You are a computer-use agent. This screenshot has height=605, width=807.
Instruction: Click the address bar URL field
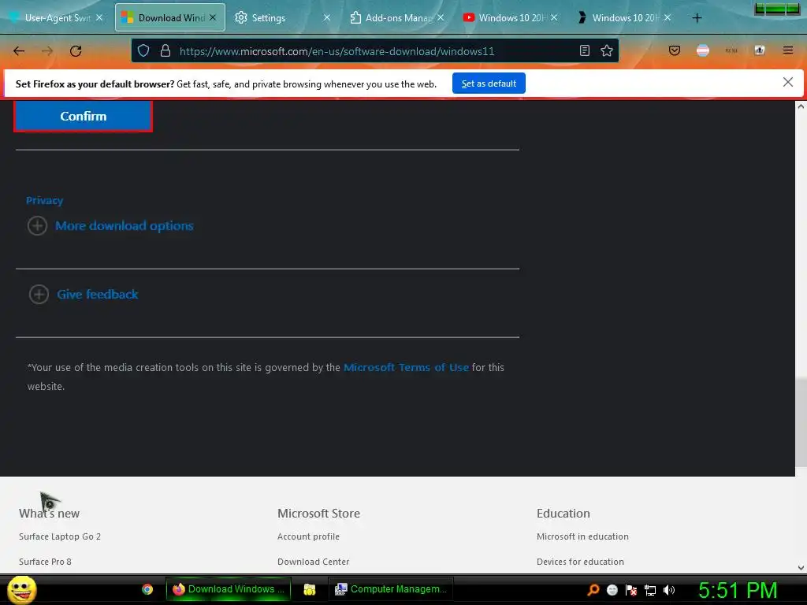click(375, 51)
